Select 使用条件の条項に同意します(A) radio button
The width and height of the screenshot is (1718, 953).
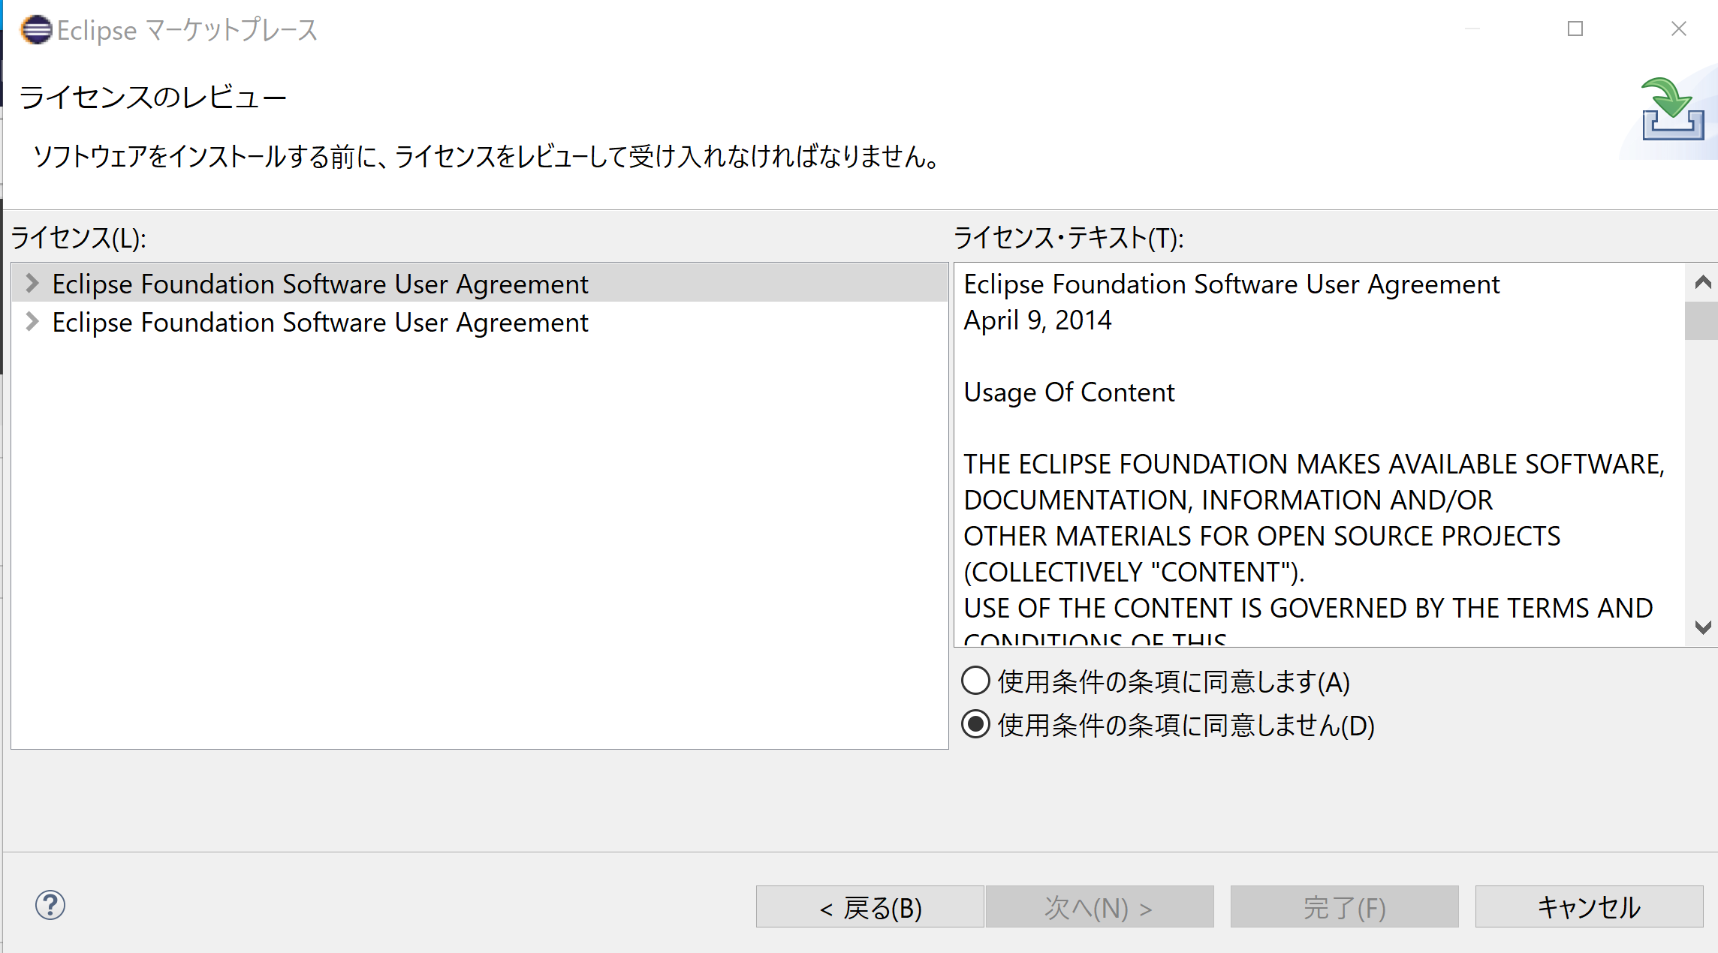(x=975, y=681)
